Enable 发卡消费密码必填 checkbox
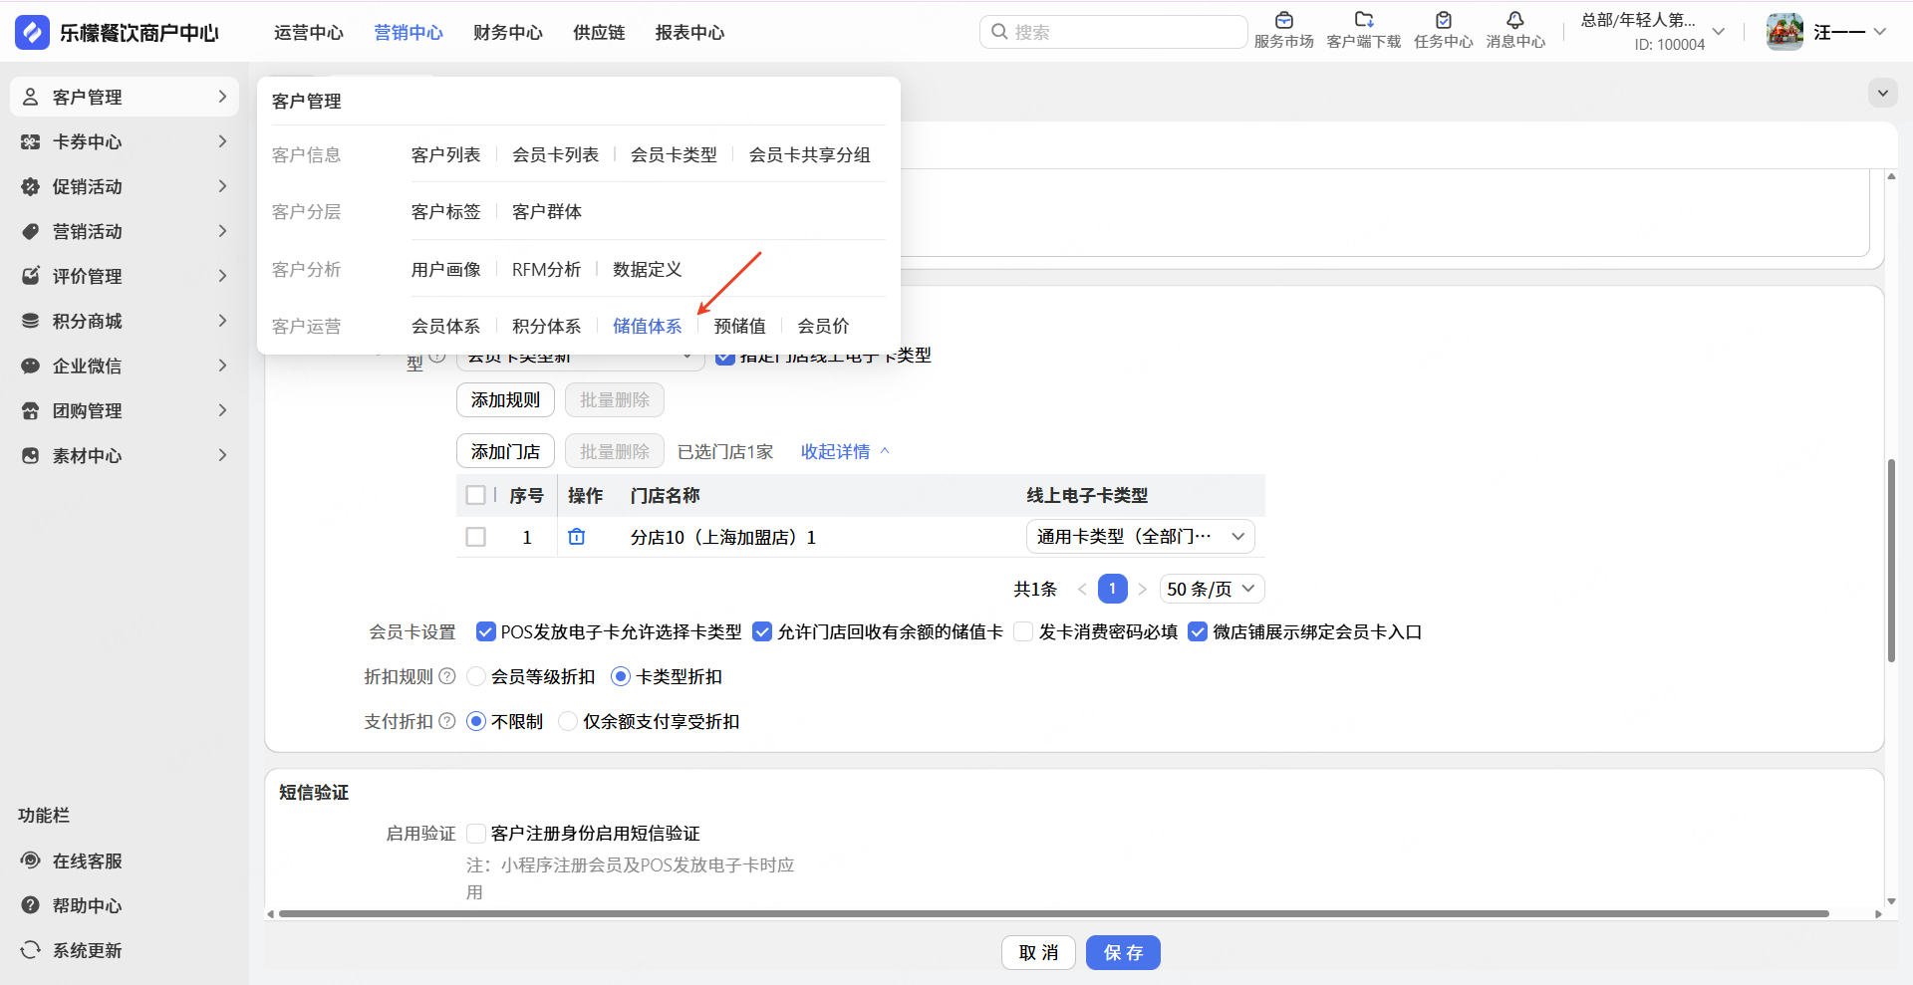Image resolution: width=1913 pixels, height=985 pixels. point(1023,631)
